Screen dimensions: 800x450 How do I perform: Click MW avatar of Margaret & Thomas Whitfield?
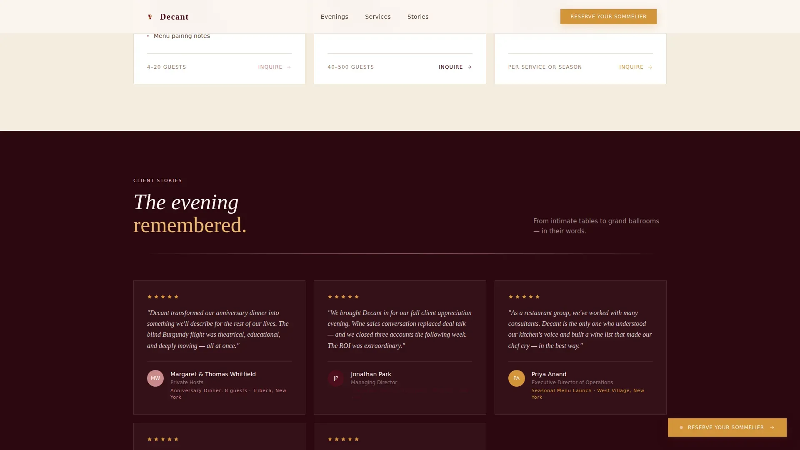click(155, 378)
